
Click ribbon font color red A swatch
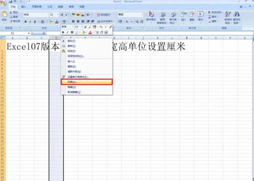[57, 21]
